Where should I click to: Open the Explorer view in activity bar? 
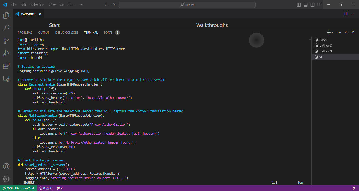6,15
